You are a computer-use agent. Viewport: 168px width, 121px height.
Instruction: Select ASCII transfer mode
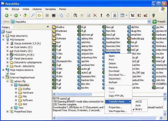(x=138, y=102)
